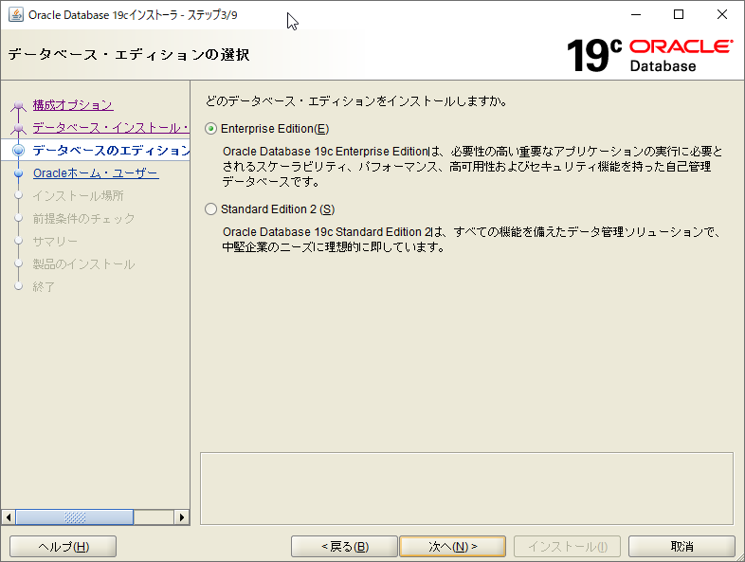Click the Oracleホーム・ユーザー step dot

pyautogui.click(x=19, y=173)
